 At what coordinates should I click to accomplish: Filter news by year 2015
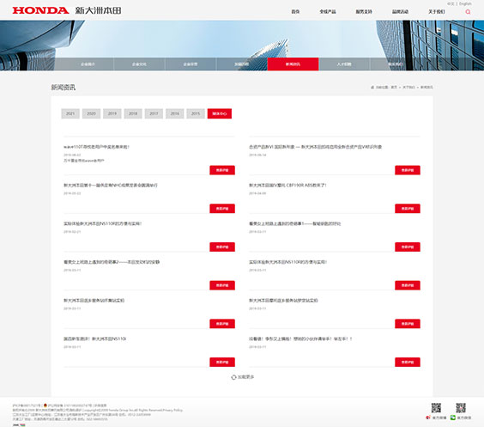(196, 113)
